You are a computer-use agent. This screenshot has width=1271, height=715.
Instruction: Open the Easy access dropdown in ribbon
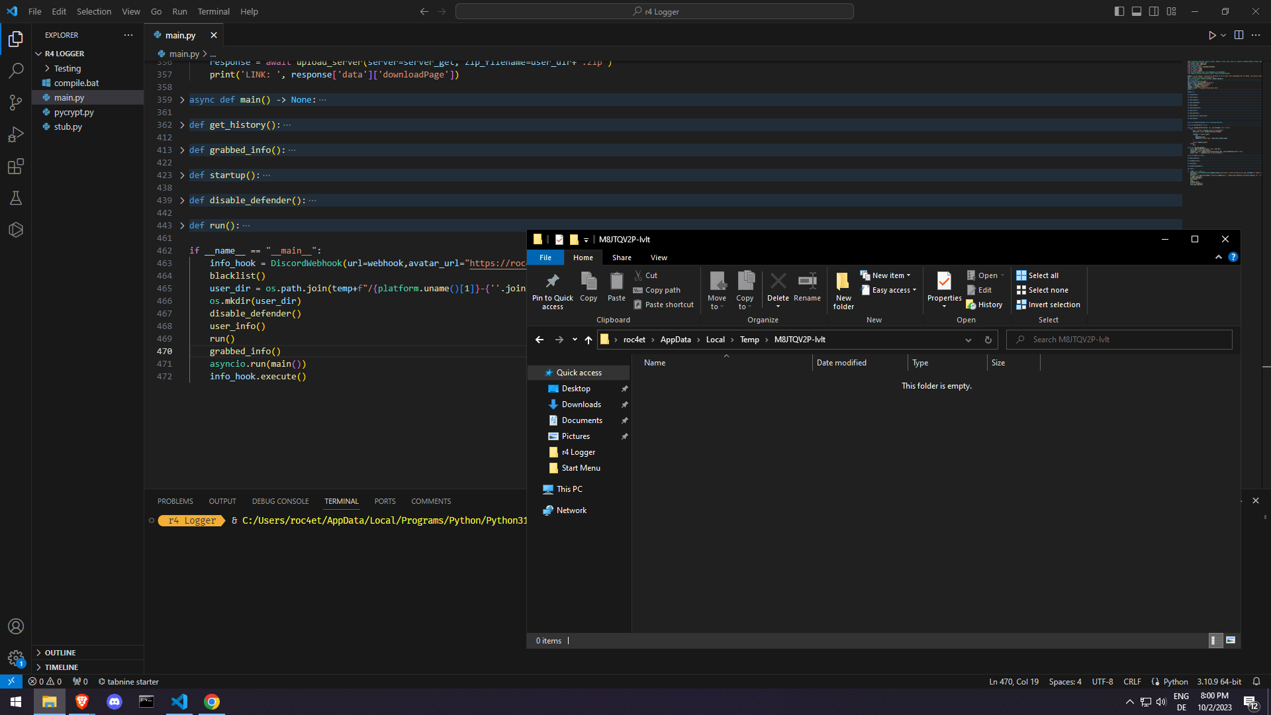889,290
